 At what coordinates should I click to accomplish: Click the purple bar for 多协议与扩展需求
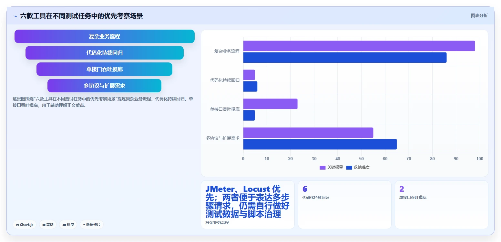click(x=308, y=133)
